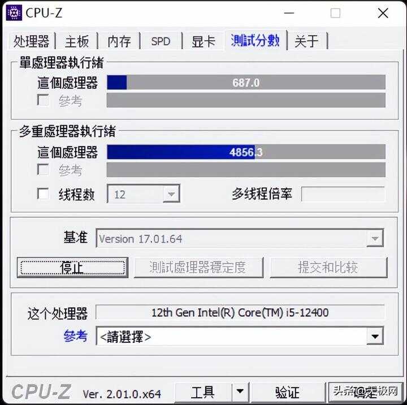The height and width of the screenshot is (405, 407).
Task: Enable multi thread 參考 reference checkbox
Action: tap(43, 170)
